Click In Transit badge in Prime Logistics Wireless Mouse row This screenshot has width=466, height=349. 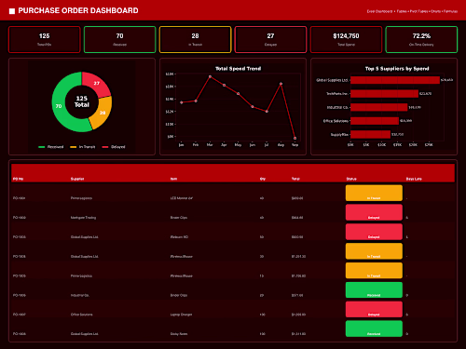(x=374, y=271)
